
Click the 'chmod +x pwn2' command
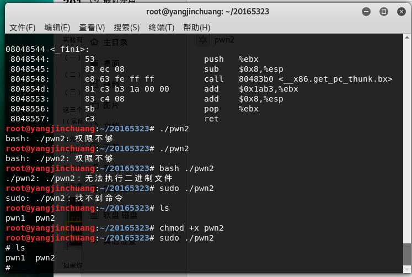point(191,228)
